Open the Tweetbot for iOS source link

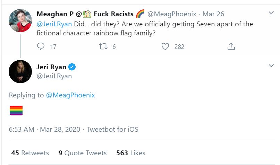point(112,130)
